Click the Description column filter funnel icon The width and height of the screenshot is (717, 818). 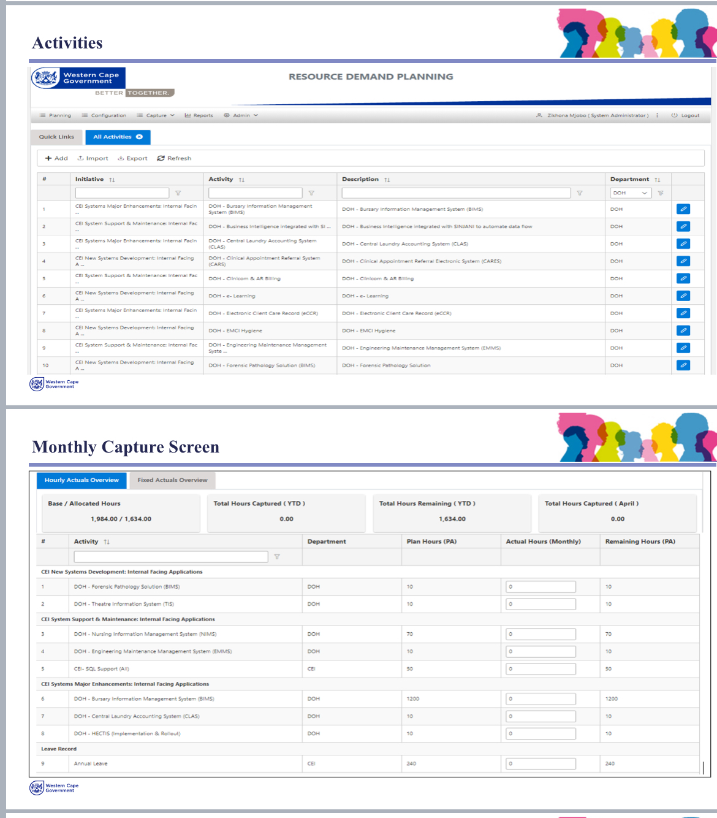pyautogui.click(x=580, y=193)
